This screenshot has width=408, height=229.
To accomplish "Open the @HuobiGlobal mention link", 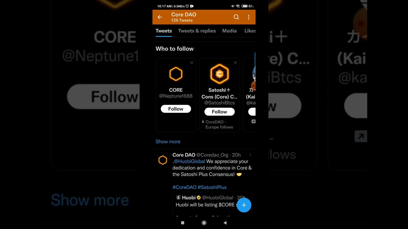I will (189, 161).
